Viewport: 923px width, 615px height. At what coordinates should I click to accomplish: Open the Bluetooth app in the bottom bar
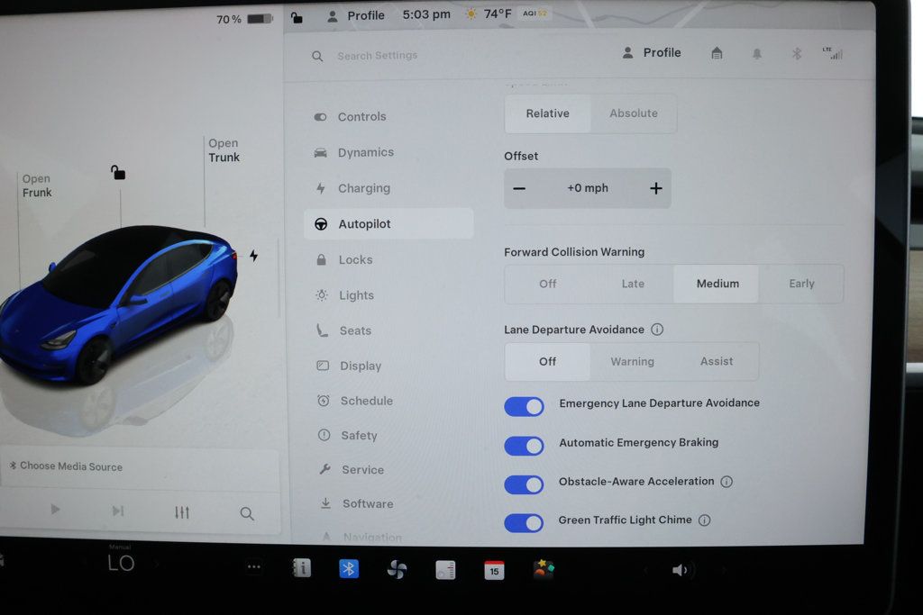tap(349, 569)
